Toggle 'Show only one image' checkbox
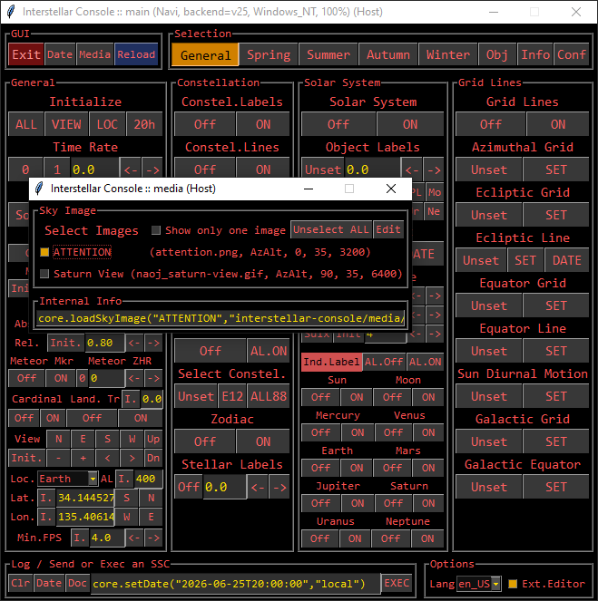 coord(156,230)
